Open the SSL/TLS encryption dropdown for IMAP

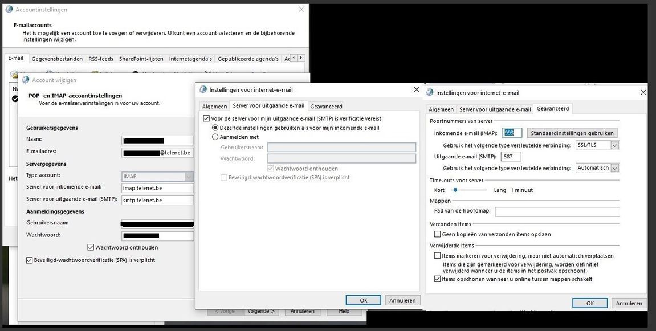[614, 145]
